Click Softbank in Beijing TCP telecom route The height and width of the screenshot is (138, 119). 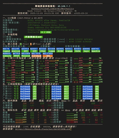click(25, 87)
